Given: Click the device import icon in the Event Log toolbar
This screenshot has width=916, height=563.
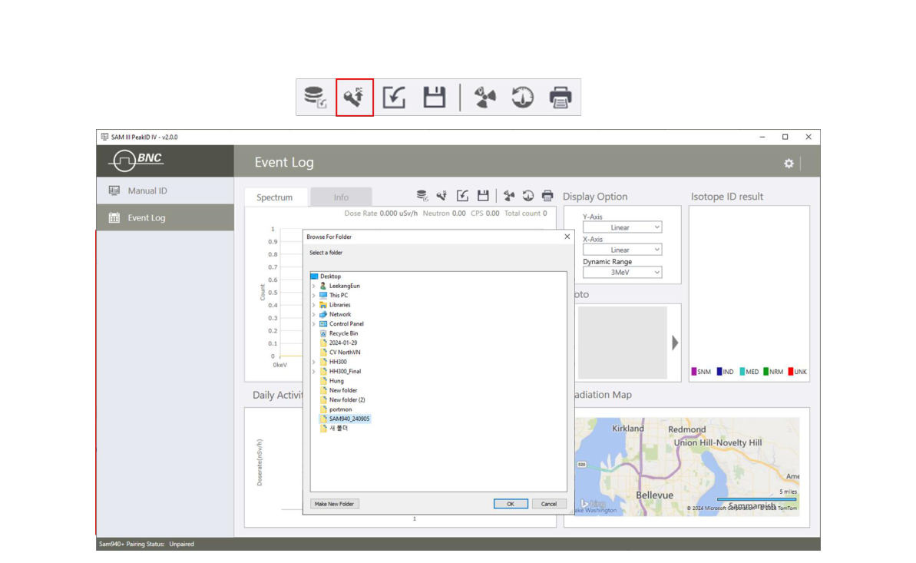Looking at the screenshot, I should (442, 196).
